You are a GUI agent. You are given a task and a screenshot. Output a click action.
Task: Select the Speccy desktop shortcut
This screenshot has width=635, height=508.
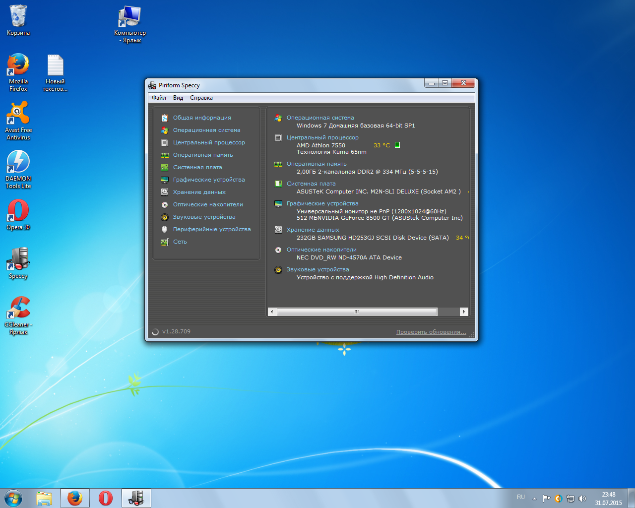coord(18,263)
